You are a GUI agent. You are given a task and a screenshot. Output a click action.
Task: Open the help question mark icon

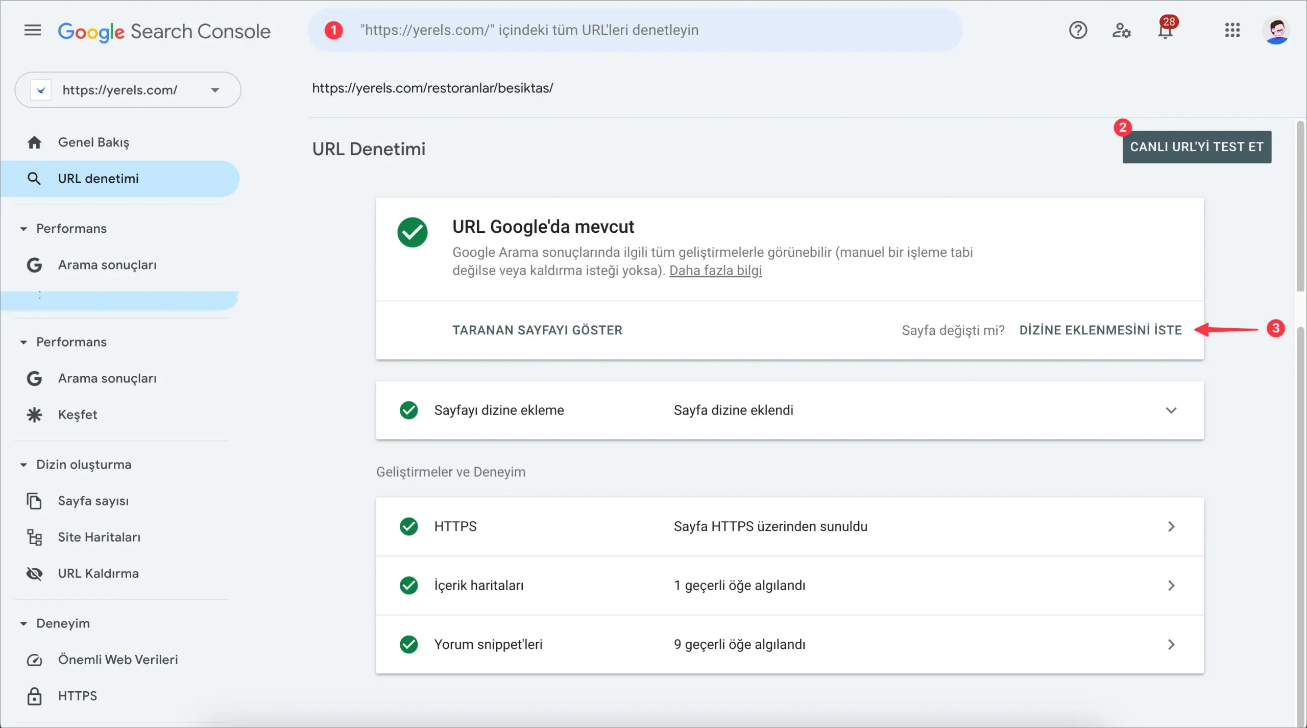(1078, 30)
